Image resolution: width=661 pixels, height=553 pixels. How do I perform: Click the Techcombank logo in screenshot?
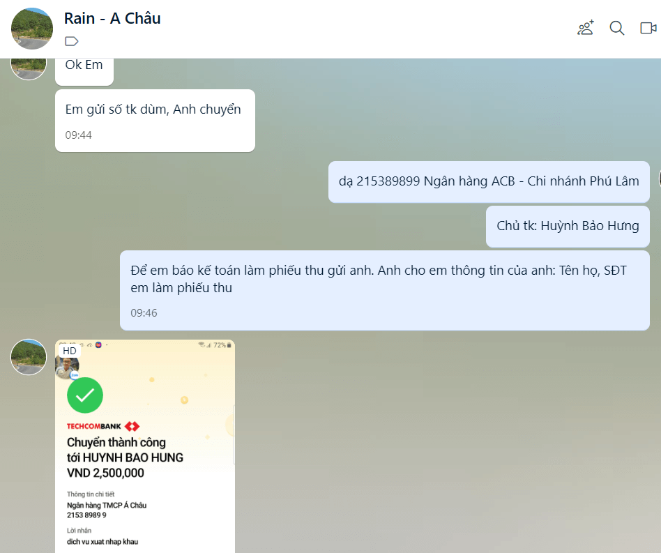(x=103, y=427)
